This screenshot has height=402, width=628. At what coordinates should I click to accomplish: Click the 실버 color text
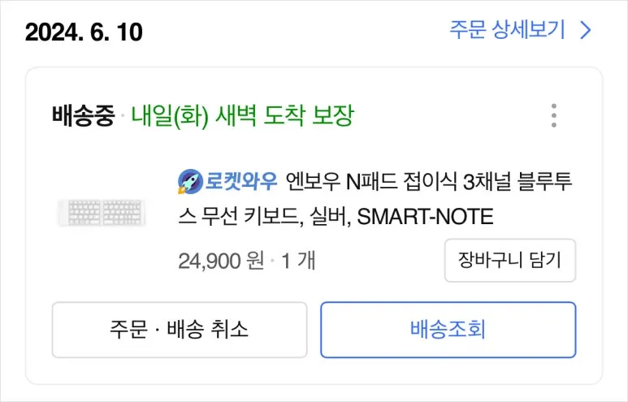331,218
